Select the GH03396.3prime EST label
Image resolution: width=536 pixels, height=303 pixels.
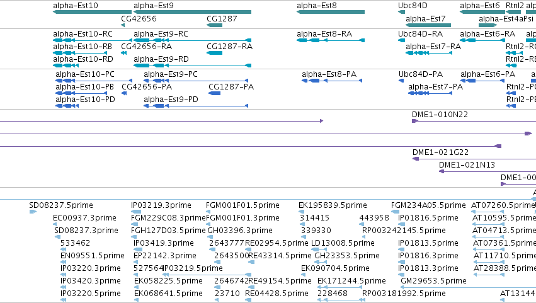pos(239,231)
